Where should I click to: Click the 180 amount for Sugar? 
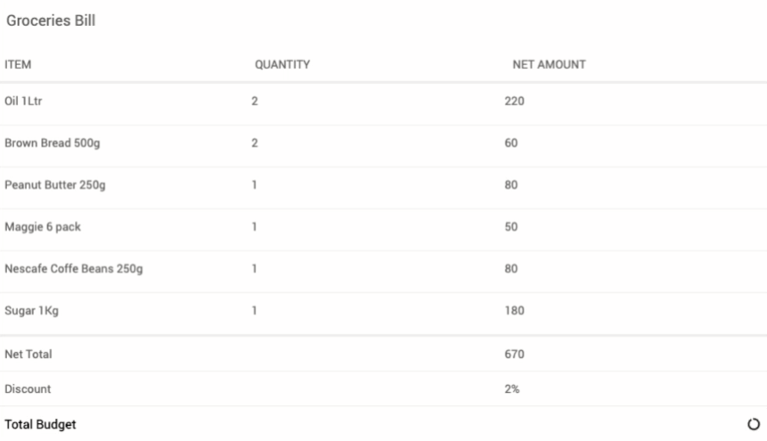tap(514, 311)
